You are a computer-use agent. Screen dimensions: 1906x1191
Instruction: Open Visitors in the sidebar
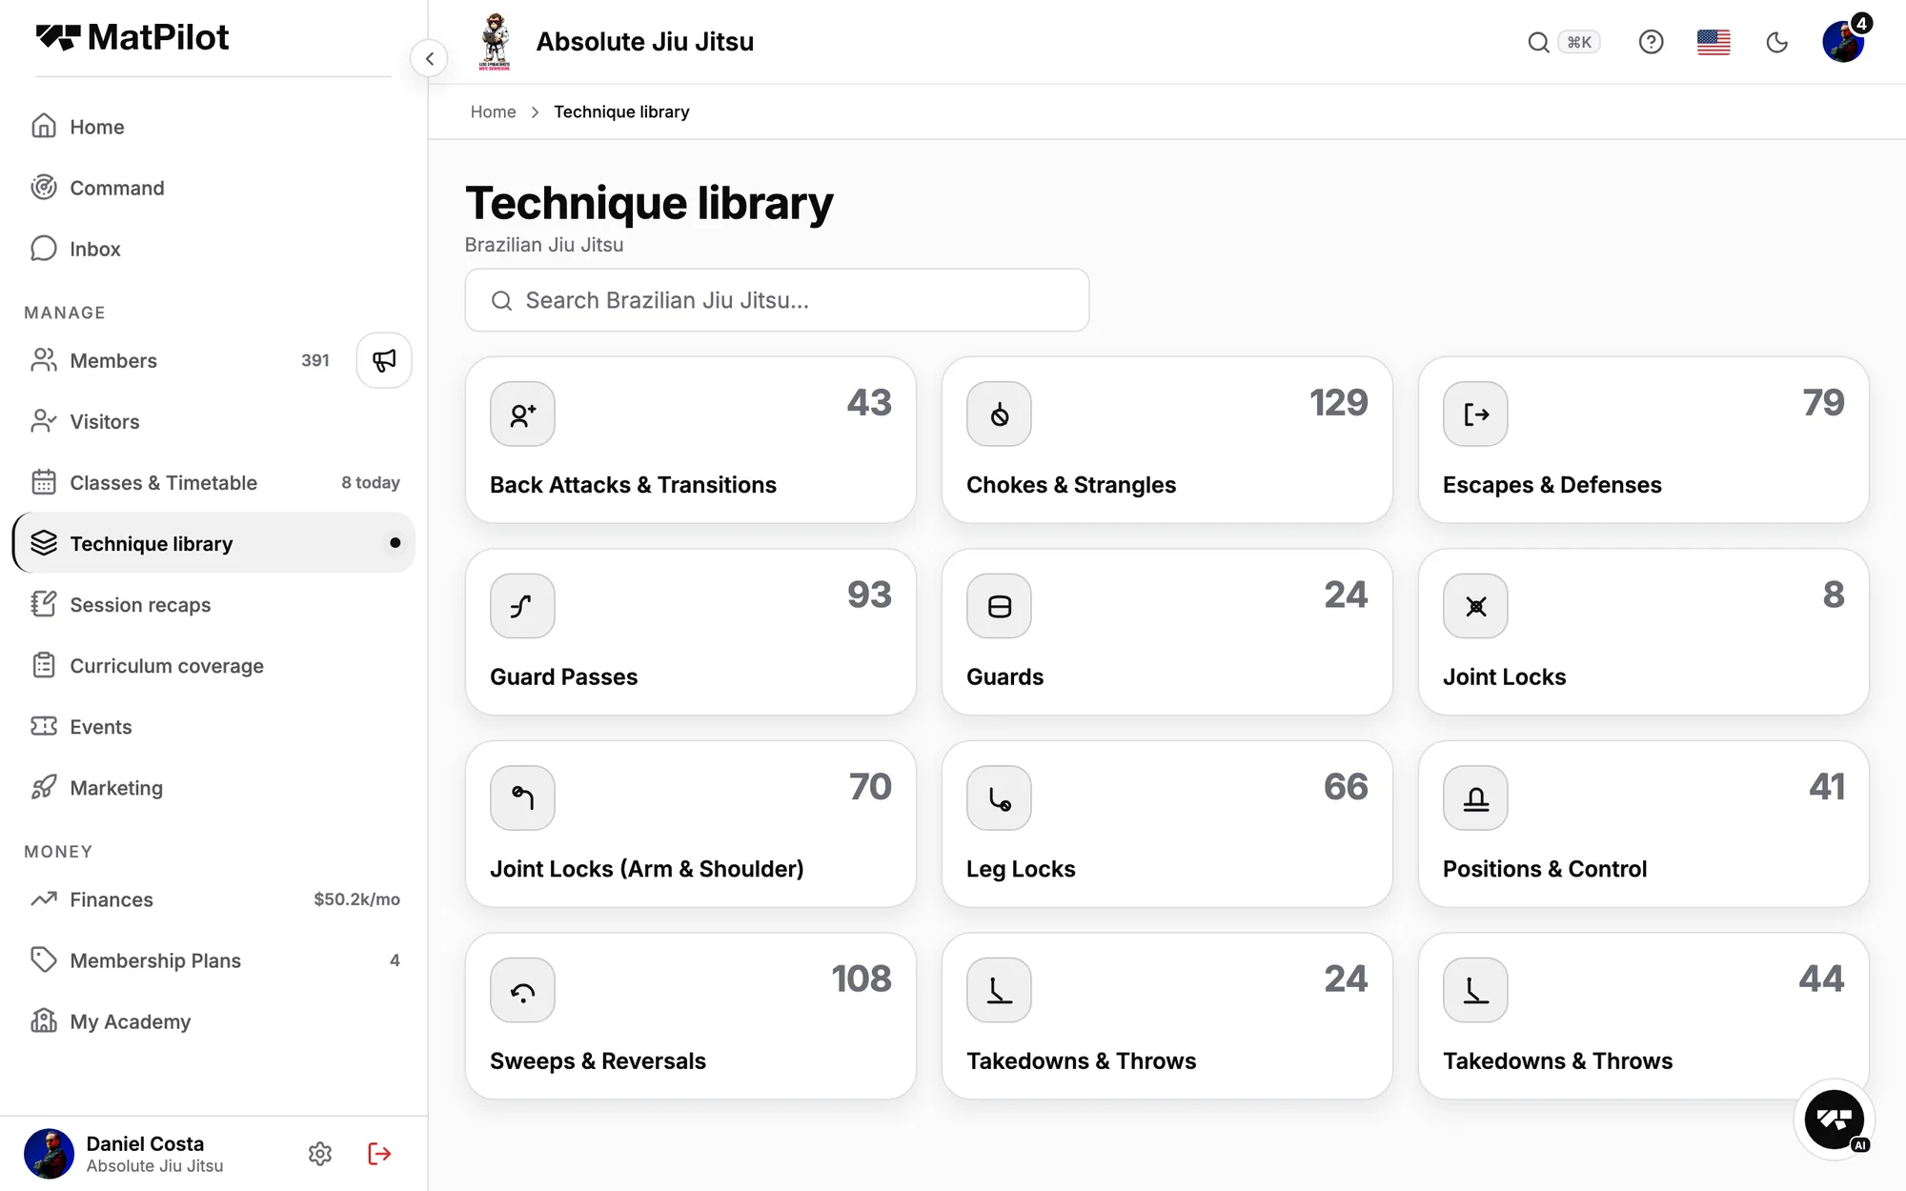[213, 421]
